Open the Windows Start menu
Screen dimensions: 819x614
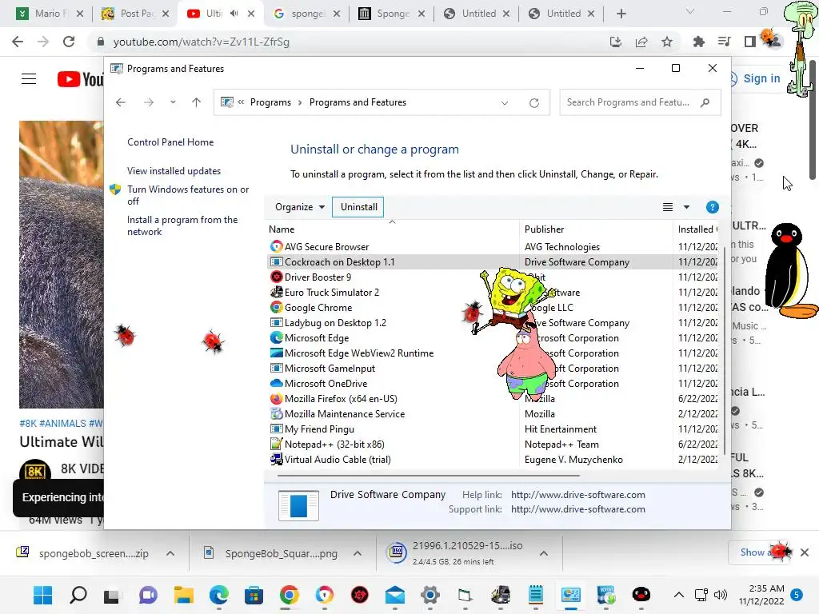43,595
